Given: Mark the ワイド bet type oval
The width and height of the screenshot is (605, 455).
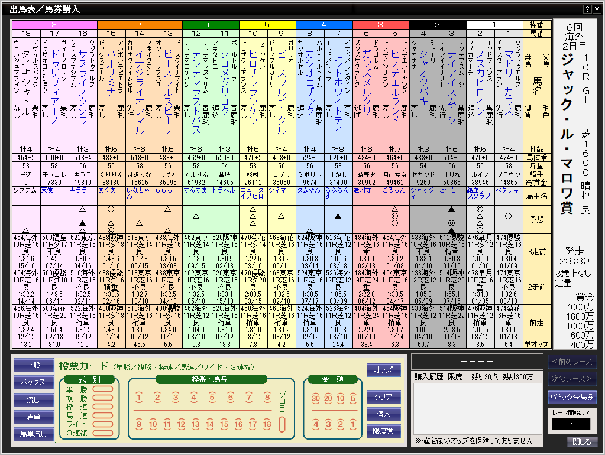Looking at the screenshot, I should (102, 424).
